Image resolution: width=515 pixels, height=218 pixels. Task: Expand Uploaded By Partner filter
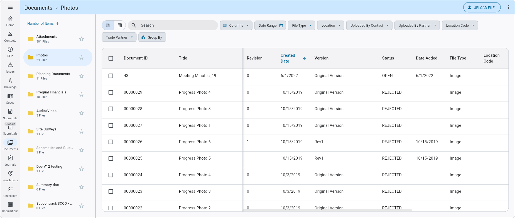417,25
